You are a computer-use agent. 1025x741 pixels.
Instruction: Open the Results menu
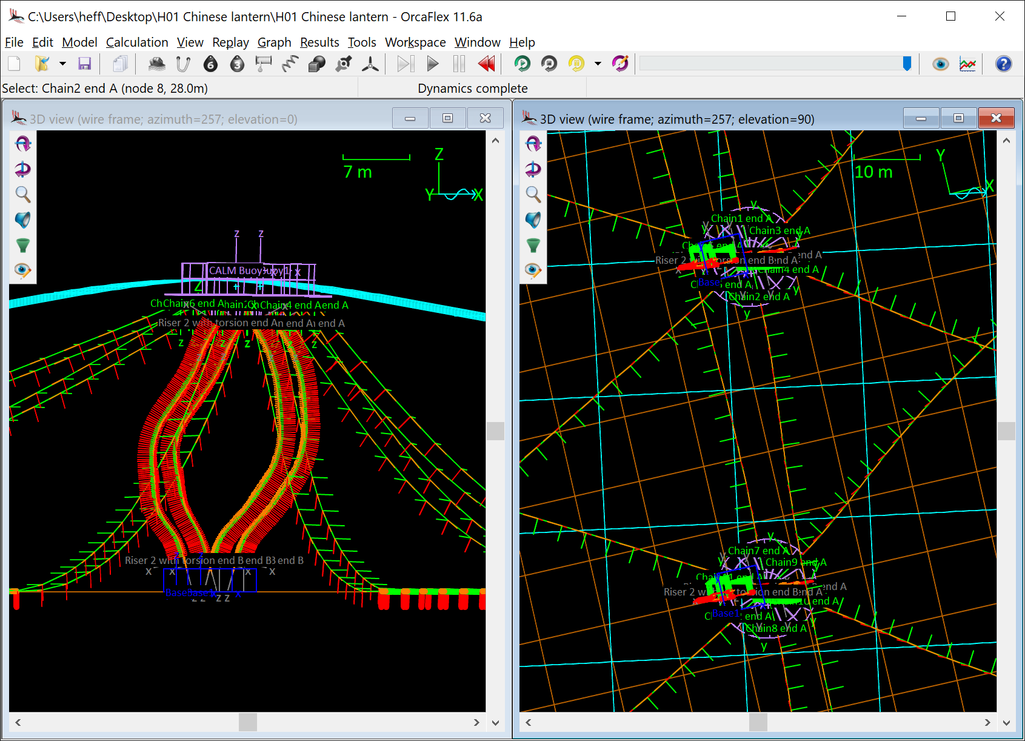pyautogui.click(x=319, y=42)
